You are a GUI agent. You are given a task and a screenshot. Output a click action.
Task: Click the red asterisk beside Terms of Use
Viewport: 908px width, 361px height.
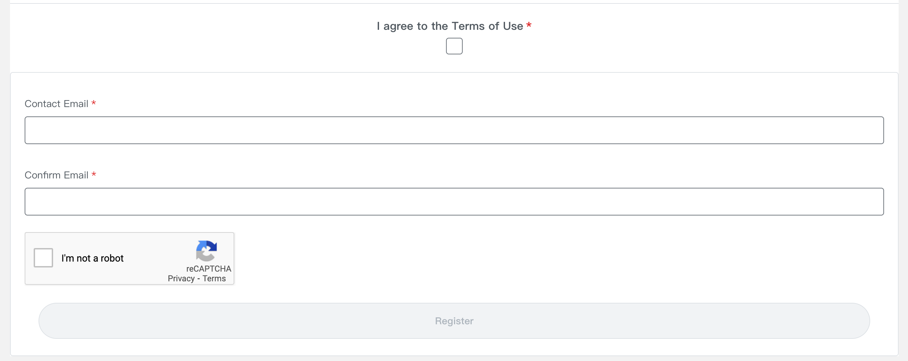(529, 25)
